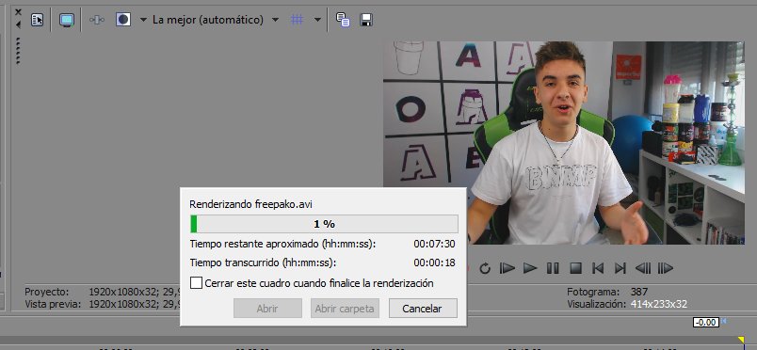The image size is (757, 350).
Task: Click the Visualización value 414x233x32
Action: coord(658,304)
